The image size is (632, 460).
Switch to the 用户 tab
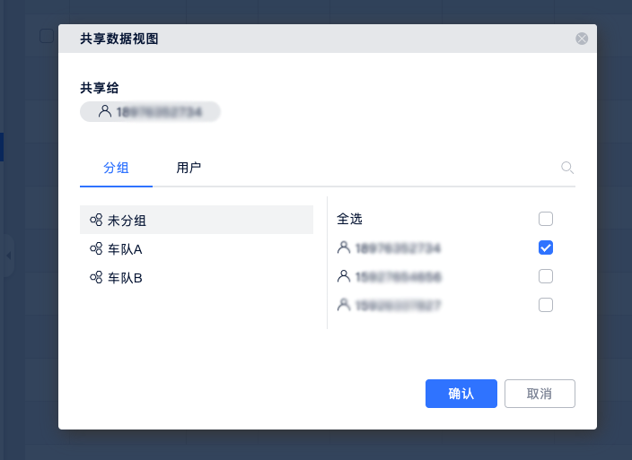[x=189, y=168]
